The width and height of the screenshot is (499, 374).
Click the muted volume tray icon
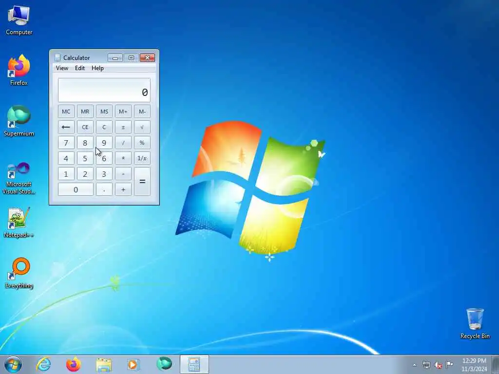[438, 365]
